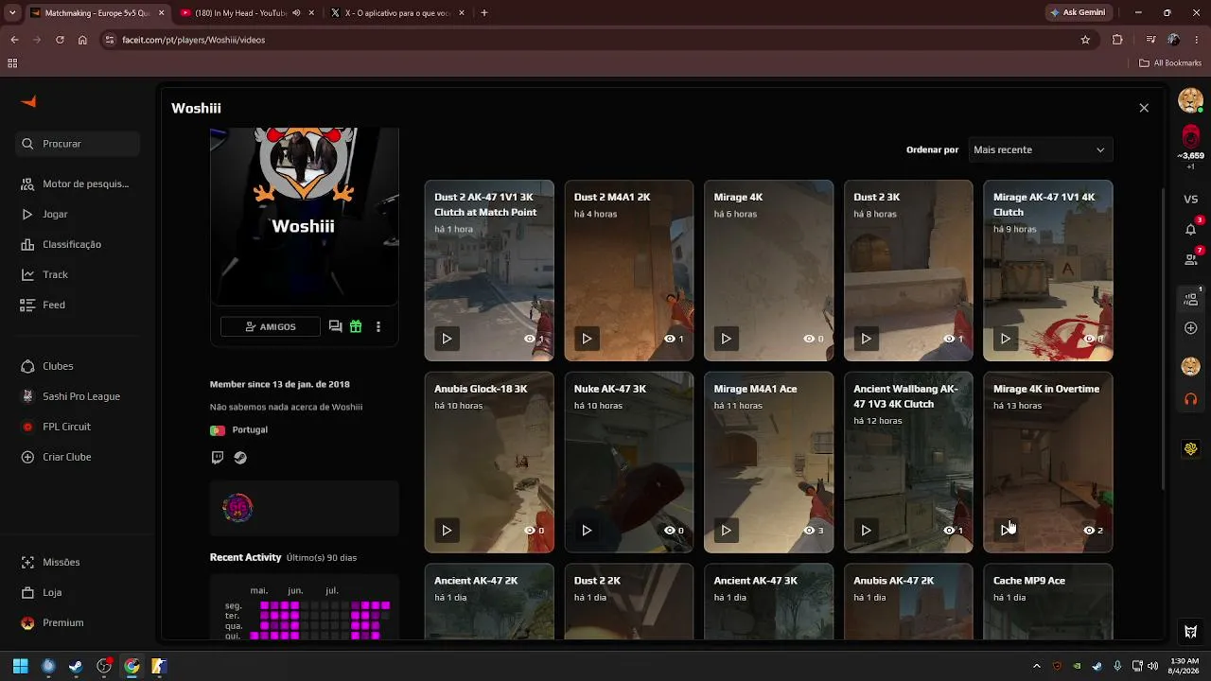Open the Ancient AK-47 3K video card

coord(768,602)
